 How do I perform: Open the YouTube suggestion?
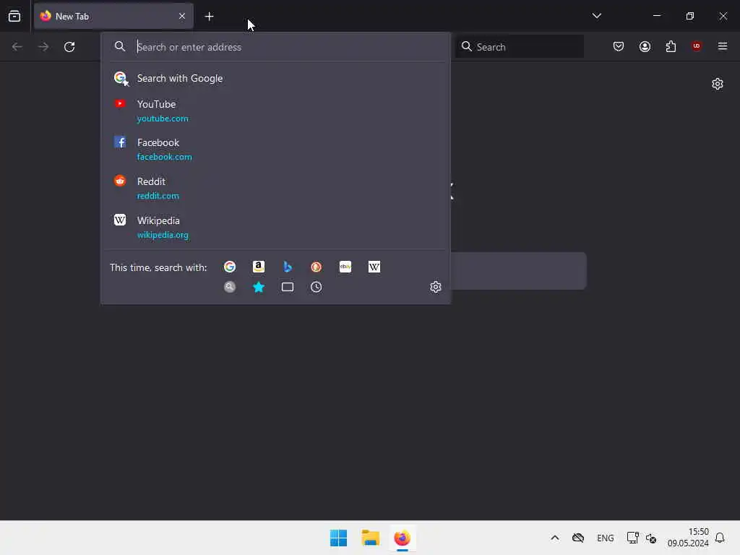(x=275, y=111)
